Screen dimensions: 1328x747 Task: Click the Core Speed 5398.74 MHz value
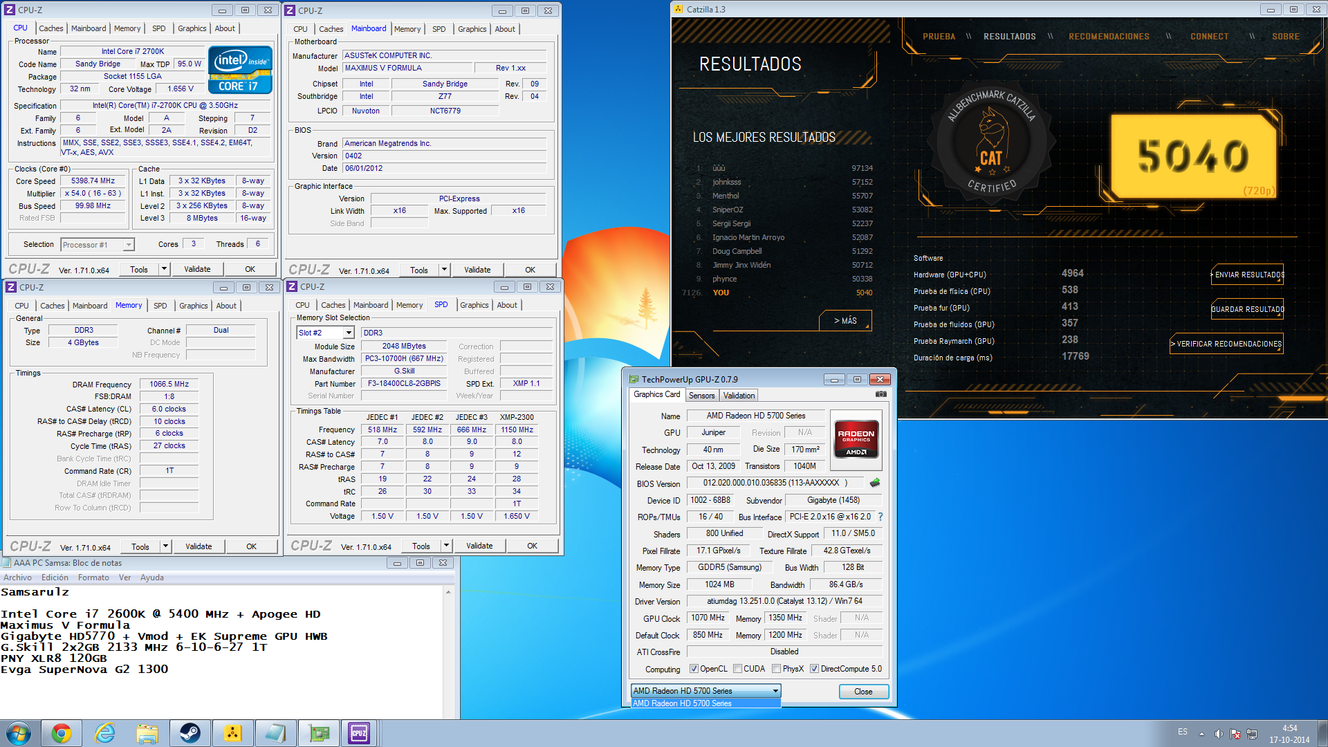click(93, 181)
